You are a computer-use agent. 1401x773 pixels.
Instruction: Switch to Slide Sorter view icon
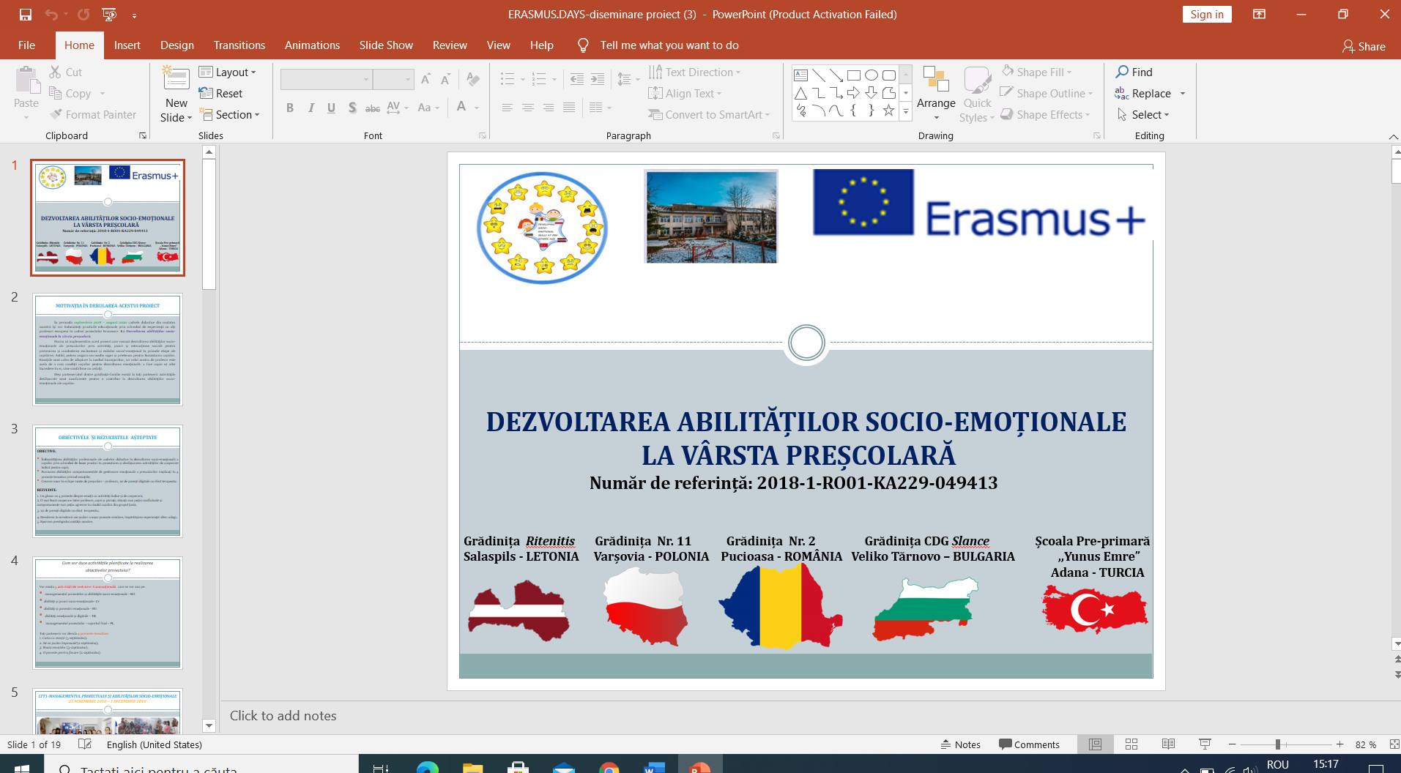point(1131,744)
